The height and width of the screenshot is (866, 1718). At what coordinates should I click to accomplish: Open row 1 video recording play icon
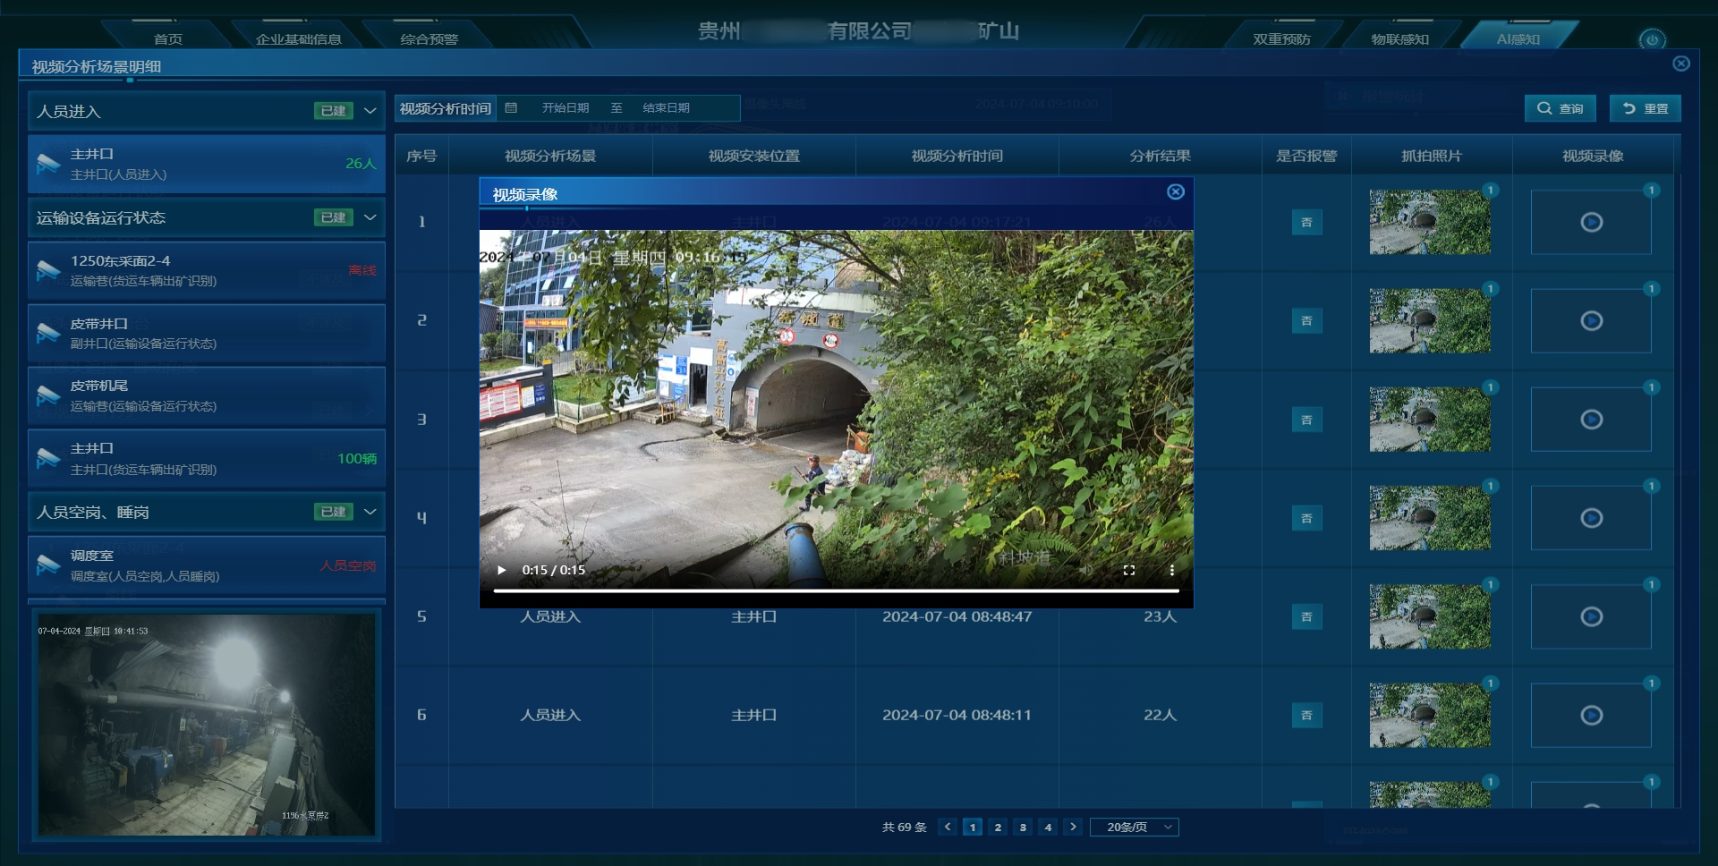pyautogui.click(x=1591, y=222)
